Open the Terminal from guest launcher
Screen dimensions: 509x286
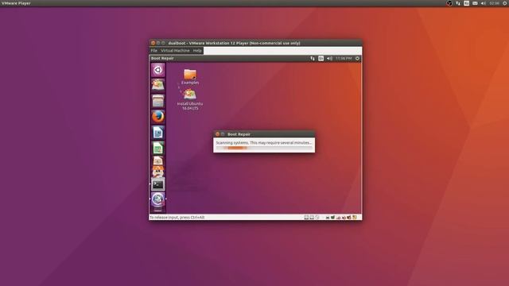[158, 184]
